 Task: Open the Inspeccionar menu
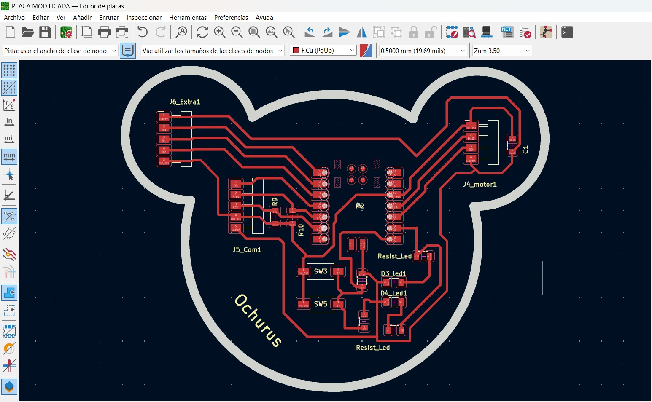[x=144, y=17]
